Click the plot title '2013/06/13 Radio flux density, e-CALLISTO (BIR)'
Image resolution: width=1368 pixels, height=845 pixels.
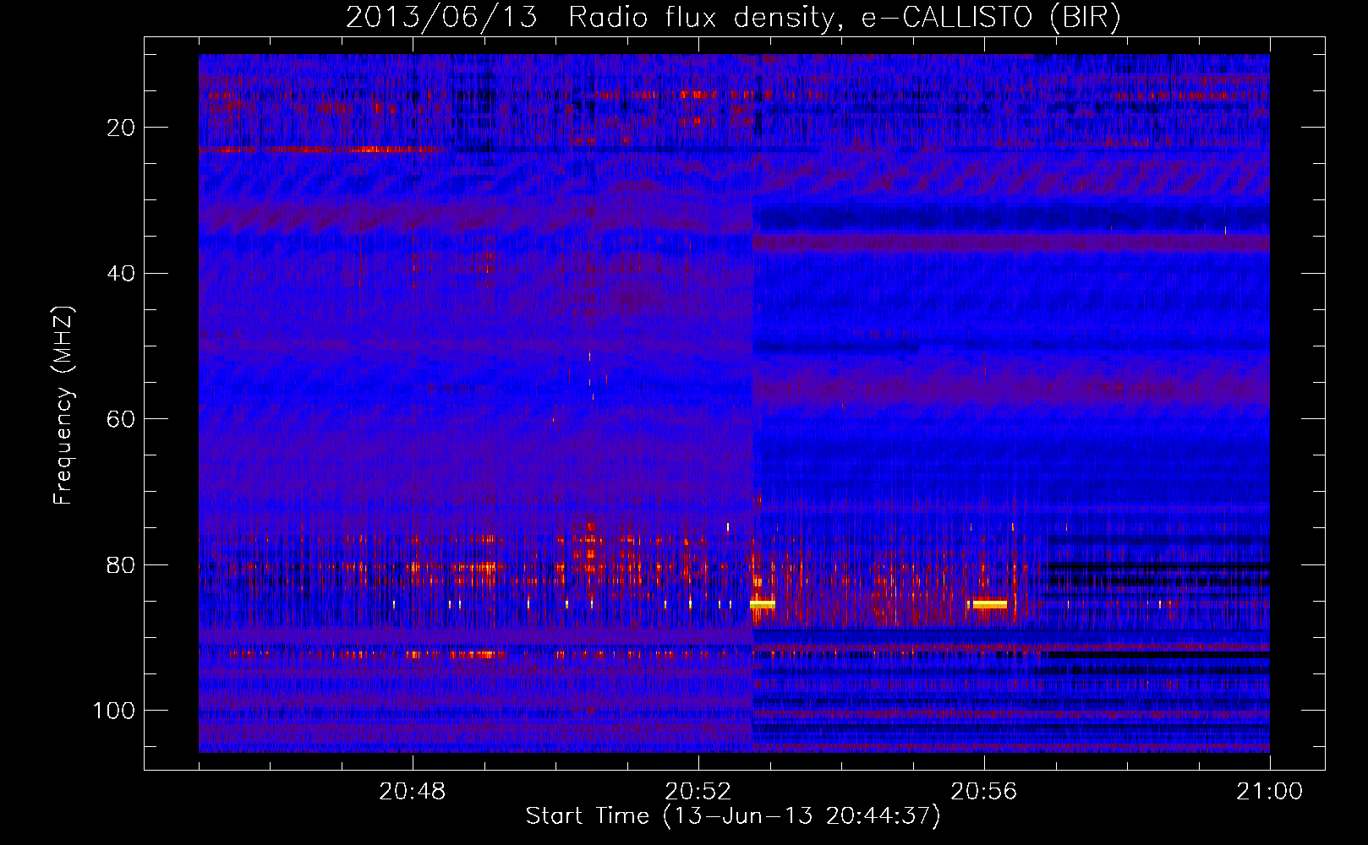click(x=733, y=17)
